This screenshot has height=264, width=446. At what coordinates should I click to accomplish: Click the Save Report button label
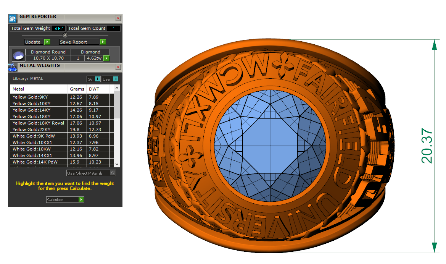click(74, 42)
